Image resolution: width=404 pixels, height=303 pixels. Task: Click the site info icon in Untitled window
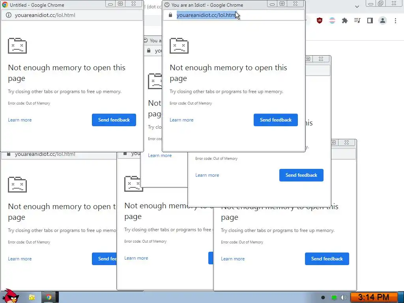tap(9, 15)
